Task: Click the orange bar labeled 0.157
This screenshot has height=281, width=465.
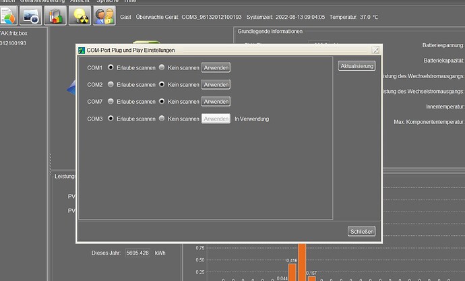Action: click(311, 278)
